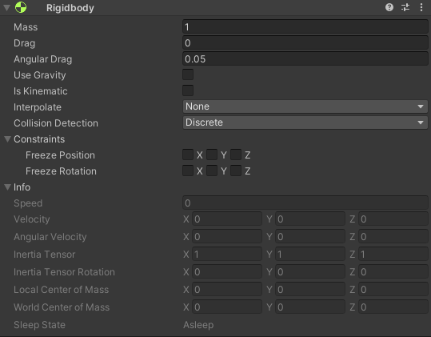Screen dimensions: 431x337
Task: Click the Mass value field
Action: coord(305,26)
